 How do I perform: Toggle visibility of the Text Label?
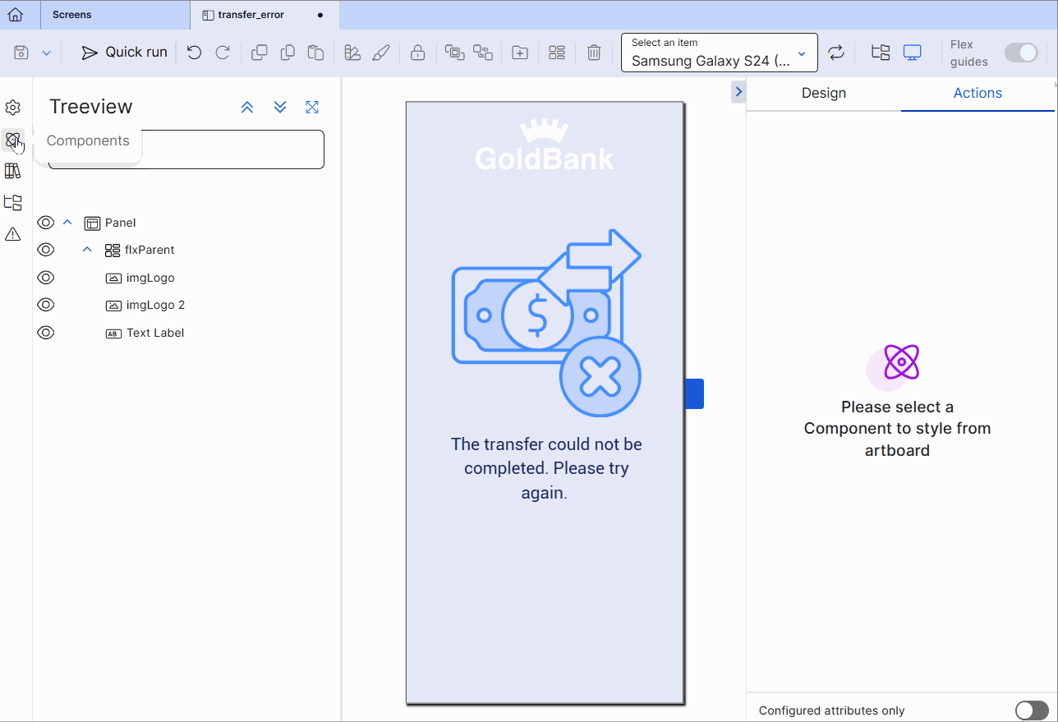tap(45, 332)
